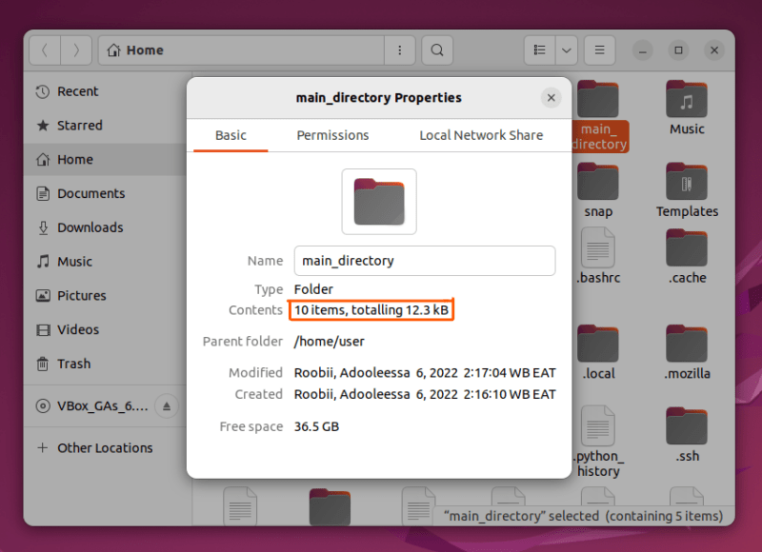
Task: Switch to the Permissions tab
Action: click(331, 135)
